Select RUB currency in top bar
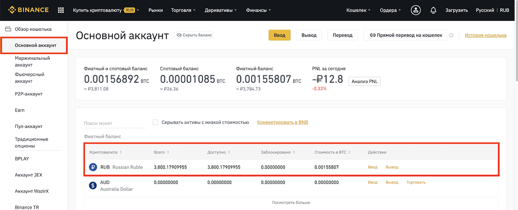 (505, 10)
